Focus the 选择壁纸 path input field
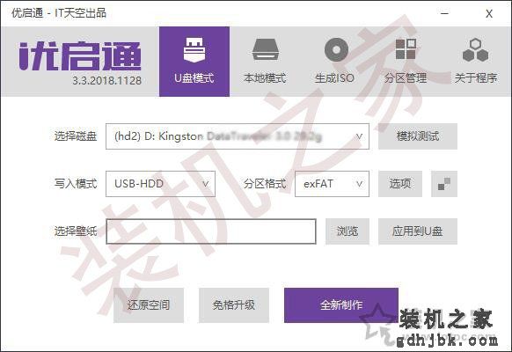Screen dimensions: 512x352 tap(211, 231)
